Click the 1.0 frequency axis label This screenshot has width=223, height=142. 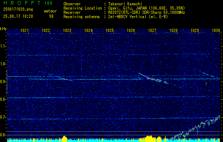(x=3, y=64)
